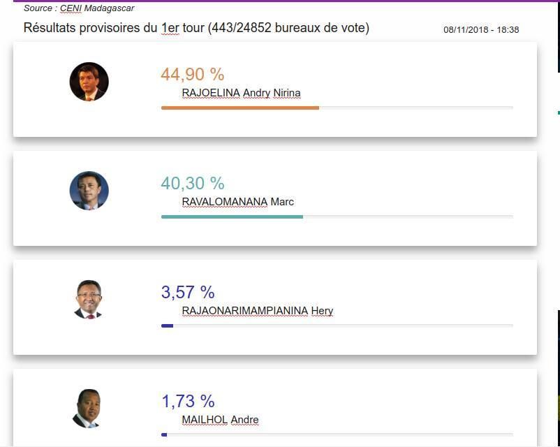Click the tiny Mailhol progress bar

point(164,435)
